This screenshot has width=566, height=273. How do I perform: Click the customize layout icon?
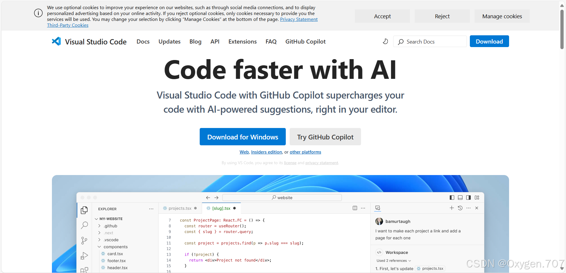pyautogui.click(x=477, y=198)
